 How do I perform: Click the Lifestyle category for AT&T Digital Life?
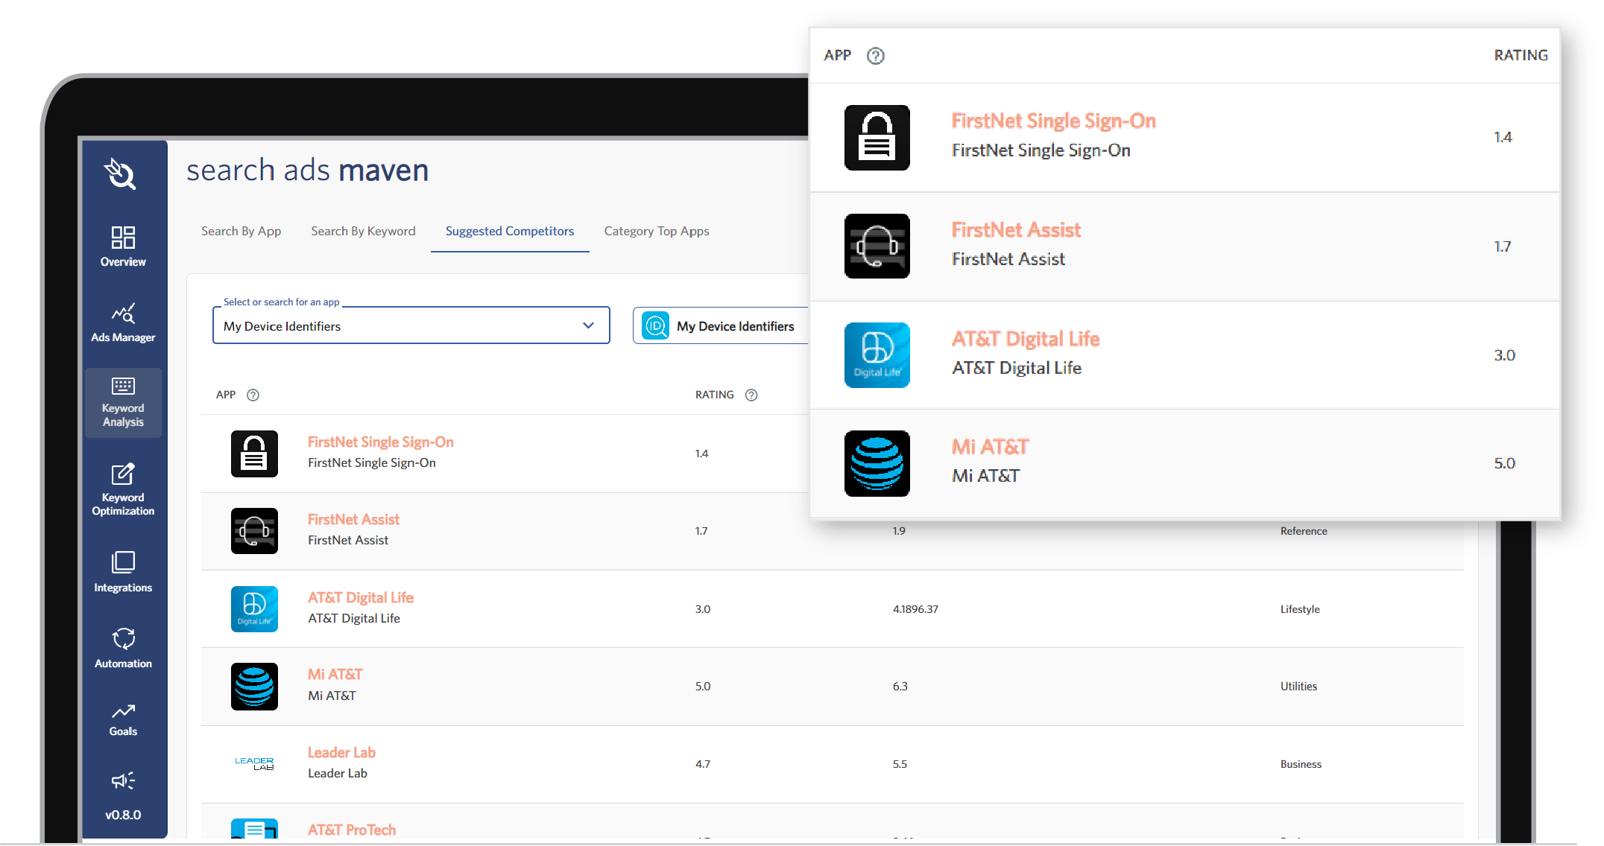[x=1300, y=609]
